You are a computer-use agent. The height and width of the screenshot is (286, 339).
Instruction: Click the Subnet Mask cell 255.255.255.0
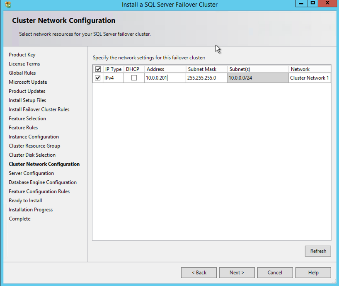(206, 78)
